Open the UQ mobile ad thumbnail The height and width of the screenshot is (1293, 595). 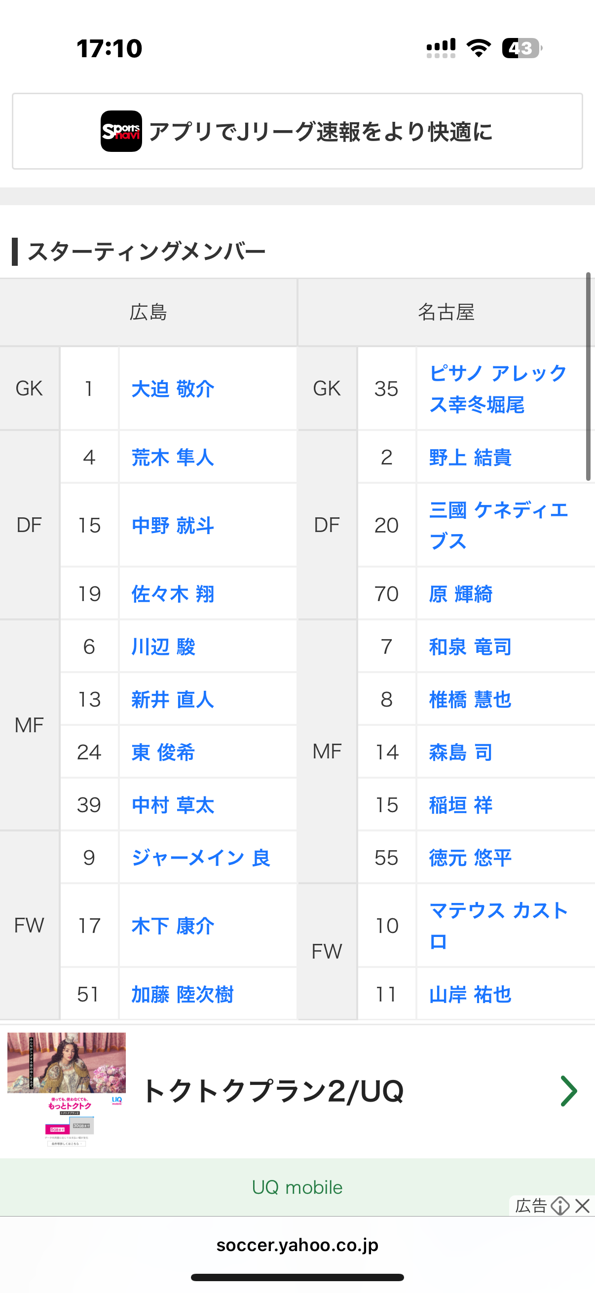66,1090
